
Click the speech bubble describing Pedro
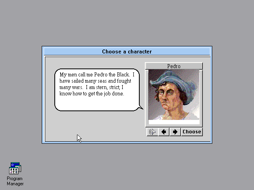97,90
